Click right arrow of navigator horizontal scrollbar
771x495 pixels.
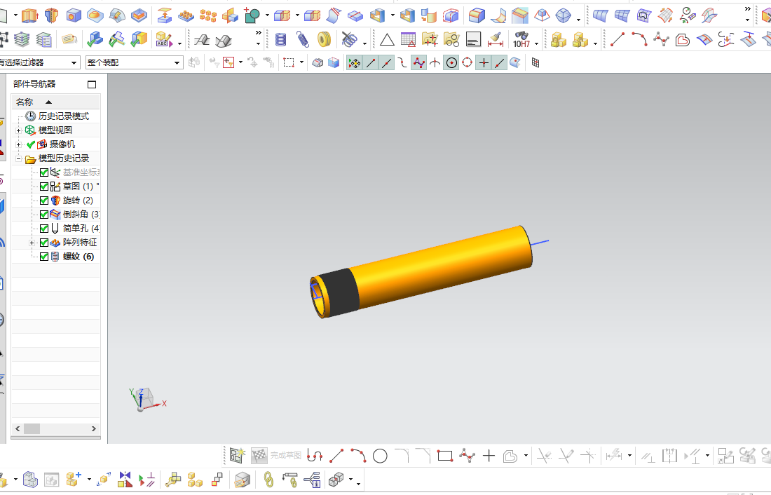pos(94,428)
